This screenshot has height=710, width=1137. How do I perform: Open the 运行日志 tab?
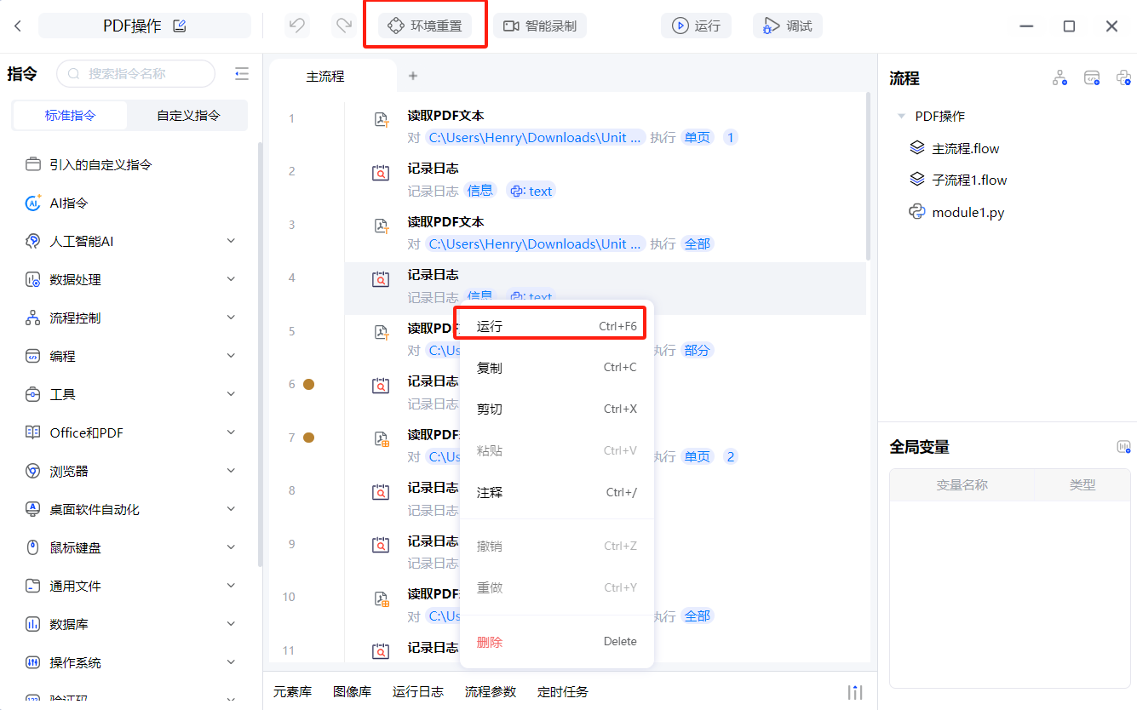click(417, 691)
